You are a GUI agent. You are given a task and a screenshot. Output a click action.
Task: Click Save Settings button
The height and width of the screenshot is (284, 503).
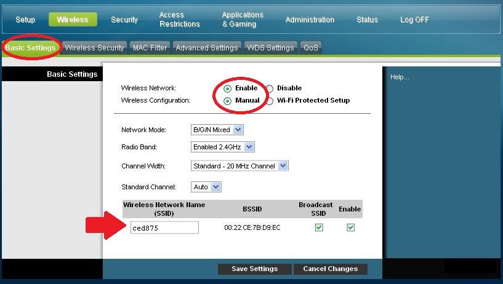pyautogui.click(x=255, y=269)
